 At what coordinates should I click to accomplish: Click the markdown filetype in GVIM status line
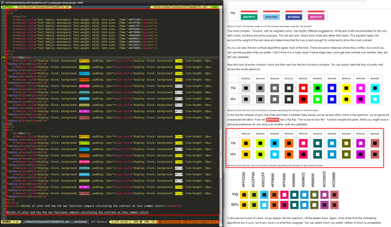coord(80,222)
